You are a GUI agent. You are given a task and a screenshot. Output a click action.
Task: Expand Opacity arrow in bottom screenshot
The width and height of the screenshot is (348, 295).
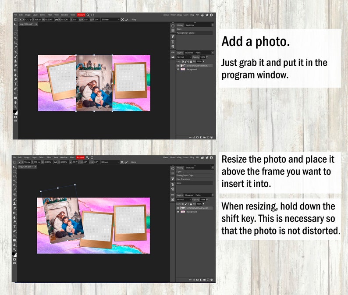click(x=207, y=199)
